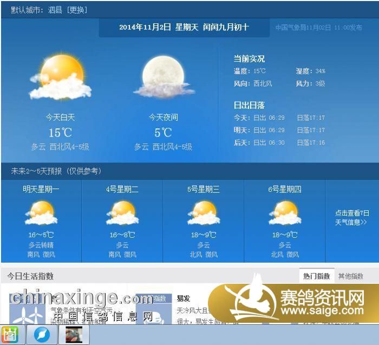This screenshot has height=345, width=379.
Task: Click the 今天白天 15℃ temperature text
Action: click(x=60, y=133)
